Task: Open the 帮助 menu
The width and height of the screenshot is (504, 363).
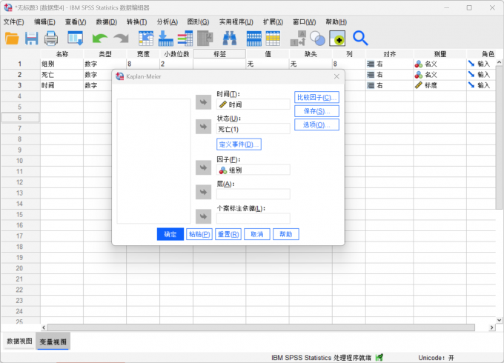Action: [x=336, y=21]
